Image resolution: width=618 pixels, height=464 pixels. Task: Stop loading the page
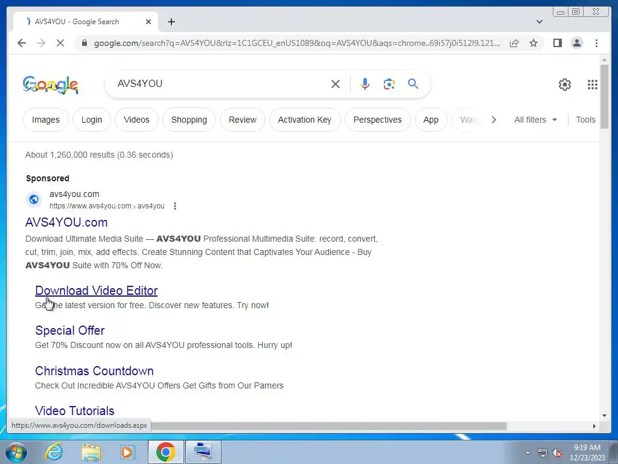point(60,43)
